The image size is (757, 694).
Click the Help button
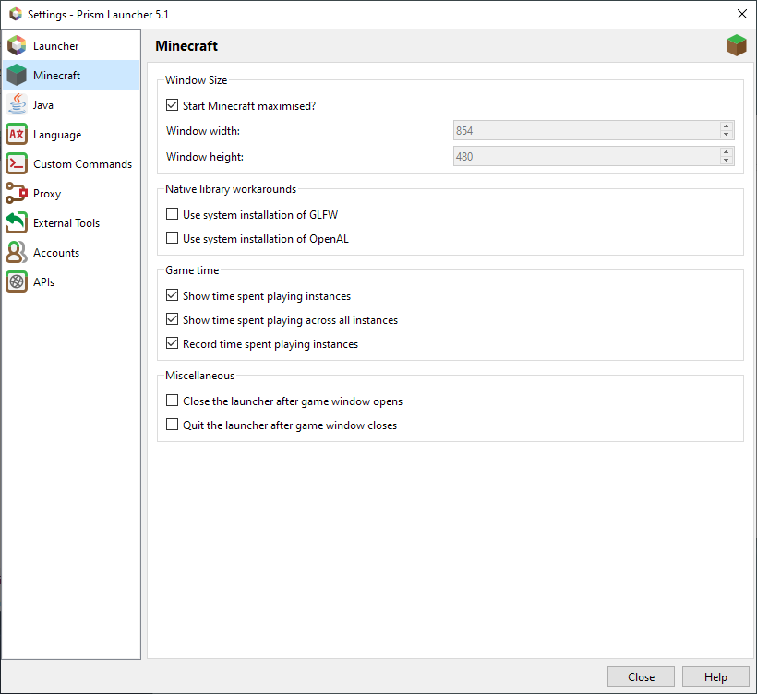pyautogui.click(x=716, y=676)
